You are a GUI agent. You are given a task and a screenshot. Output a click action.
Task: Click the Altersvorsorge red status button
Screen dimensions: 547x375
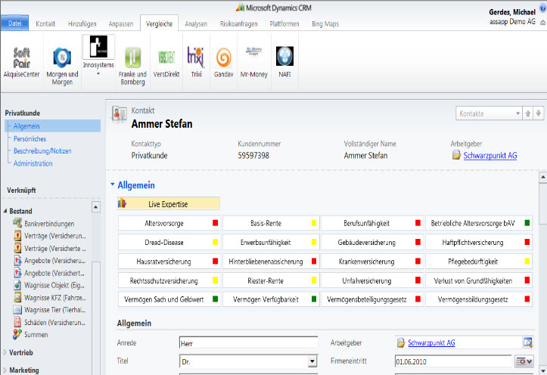[x=169, y=223]
